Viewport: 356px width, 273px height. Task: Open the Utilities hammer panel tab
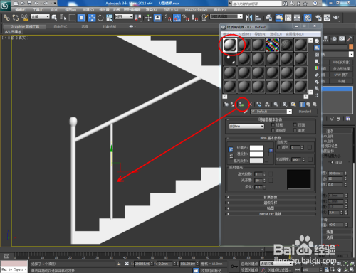click(350, 39)
